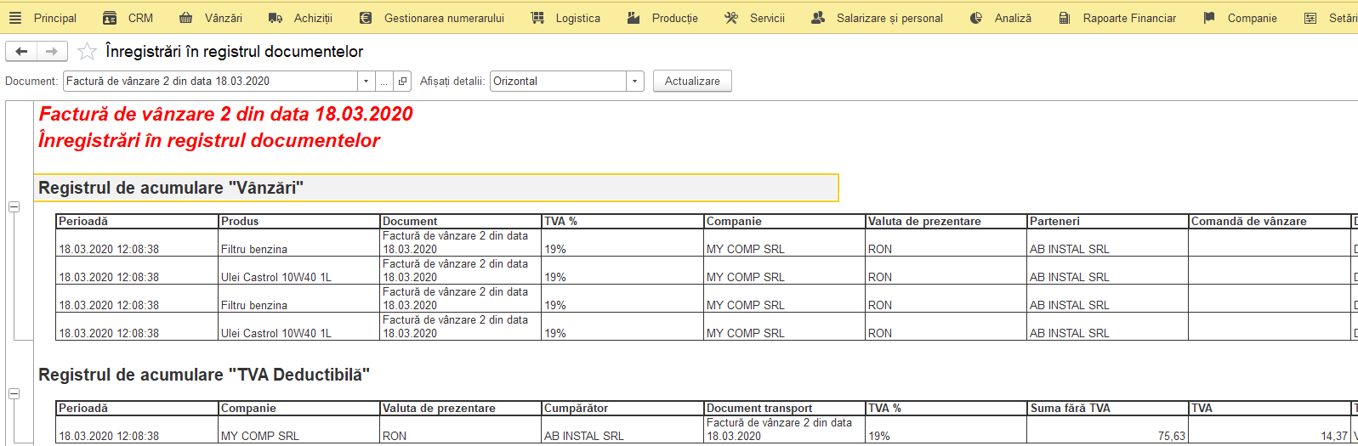Click the Analiză pie chart icon
The width and height of the screenshot is (1358, 446).
click(x=976, y=18)
